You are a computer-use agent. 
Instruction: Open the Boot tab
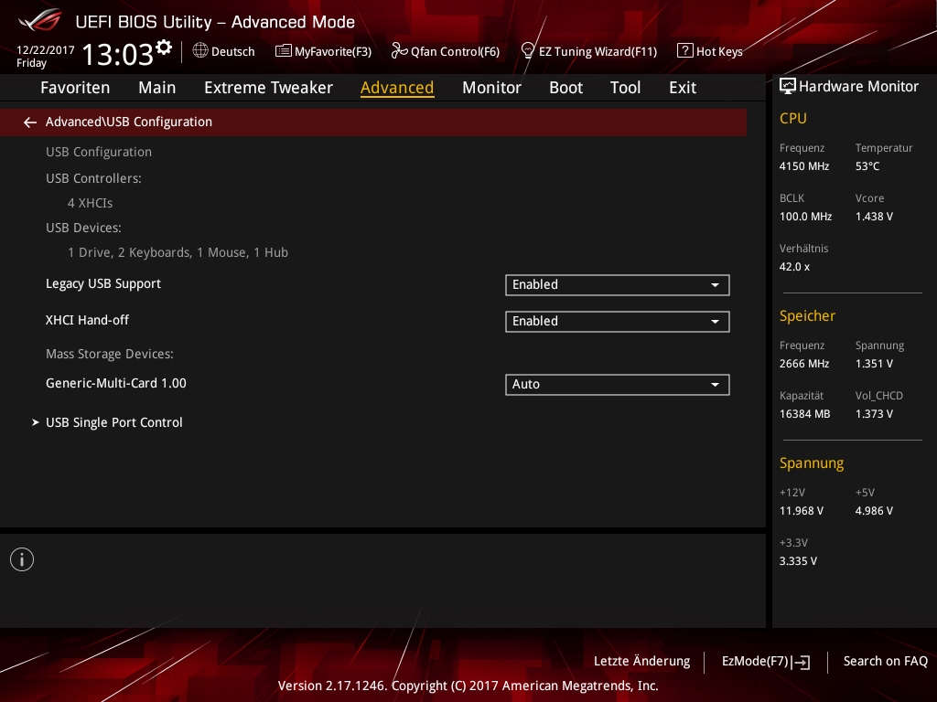click(x=565, y=88)
